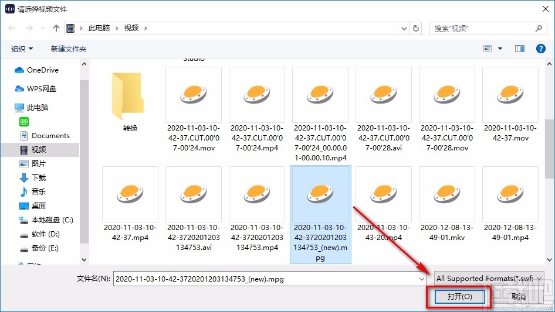This screenshot has width=555, height=312.
Task: Select 本地磁盘 (C:) drive
Action: [46, 220]
